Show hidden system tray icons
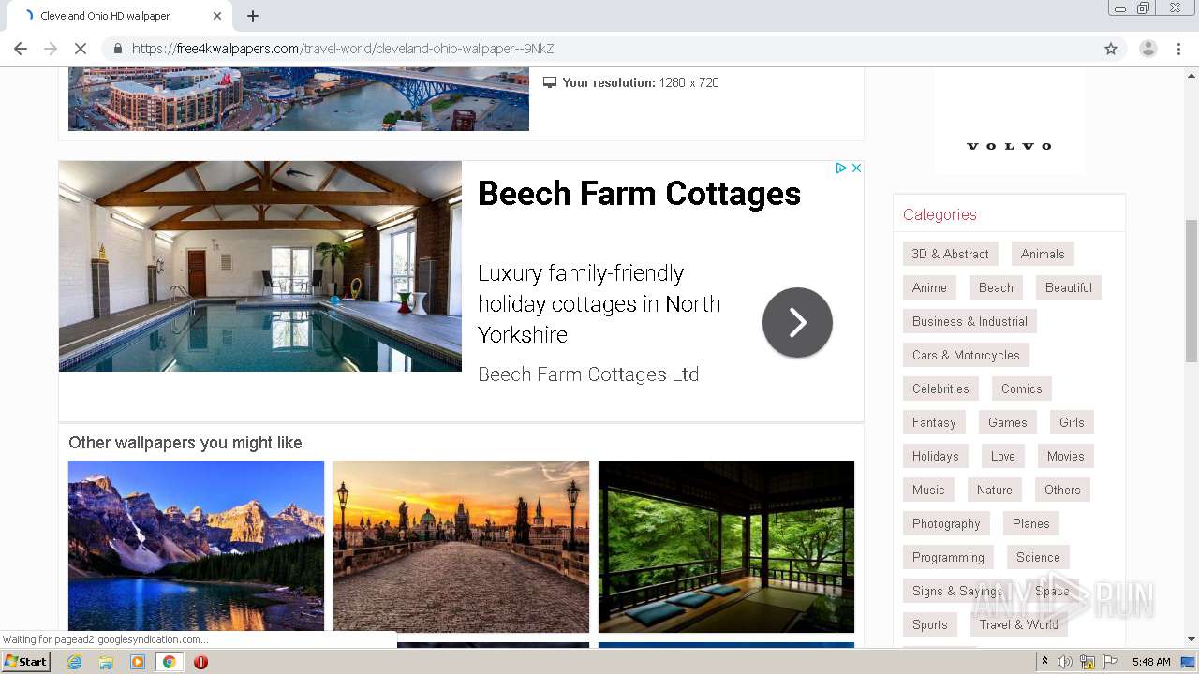Viewport: 1199px width, 674px height. tap(1045, 662)
